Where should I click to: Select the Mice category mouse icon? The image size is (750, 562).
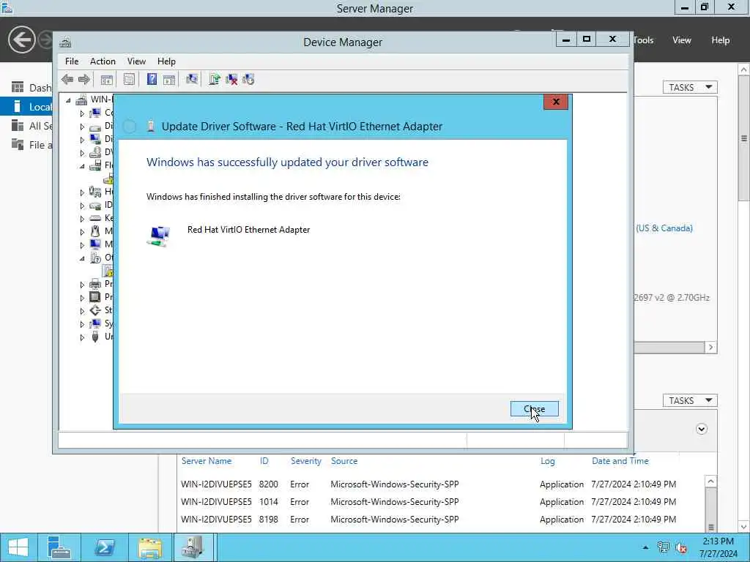coord(95,231)
